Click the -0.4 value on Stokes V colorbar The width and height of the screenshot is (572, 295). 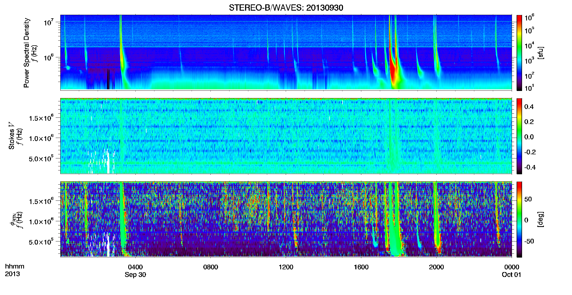point(530,167)
